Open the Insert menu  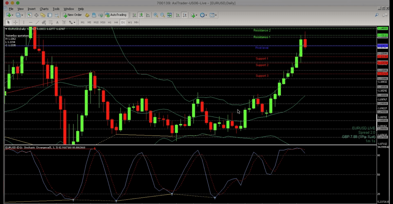click(x=32, y=9)
